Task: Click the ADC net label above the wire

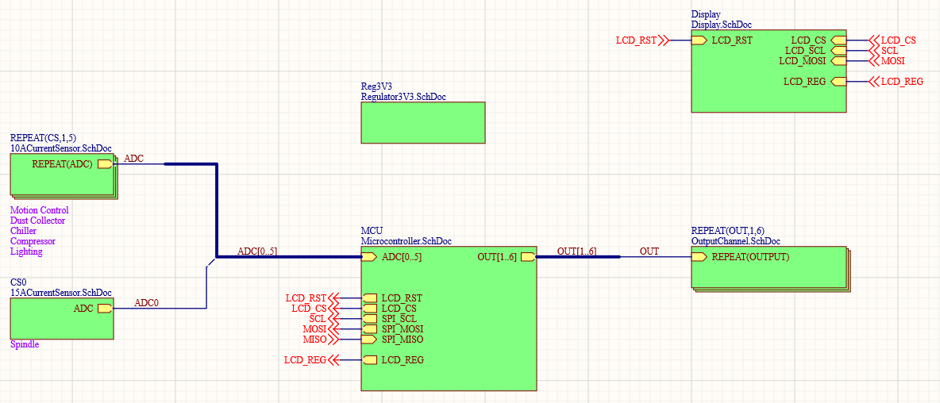Action: coord(133,159)
